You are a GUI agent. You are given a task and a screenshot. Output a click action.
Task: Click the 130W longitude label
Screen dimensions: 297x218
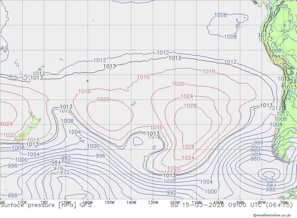(153, 203)
